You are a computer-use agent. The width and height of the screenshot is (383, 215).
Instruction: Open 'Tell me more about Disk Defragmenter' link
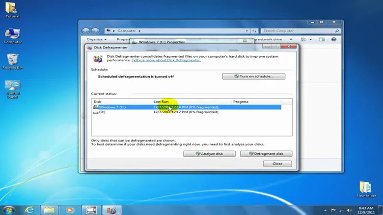point(166,60)
